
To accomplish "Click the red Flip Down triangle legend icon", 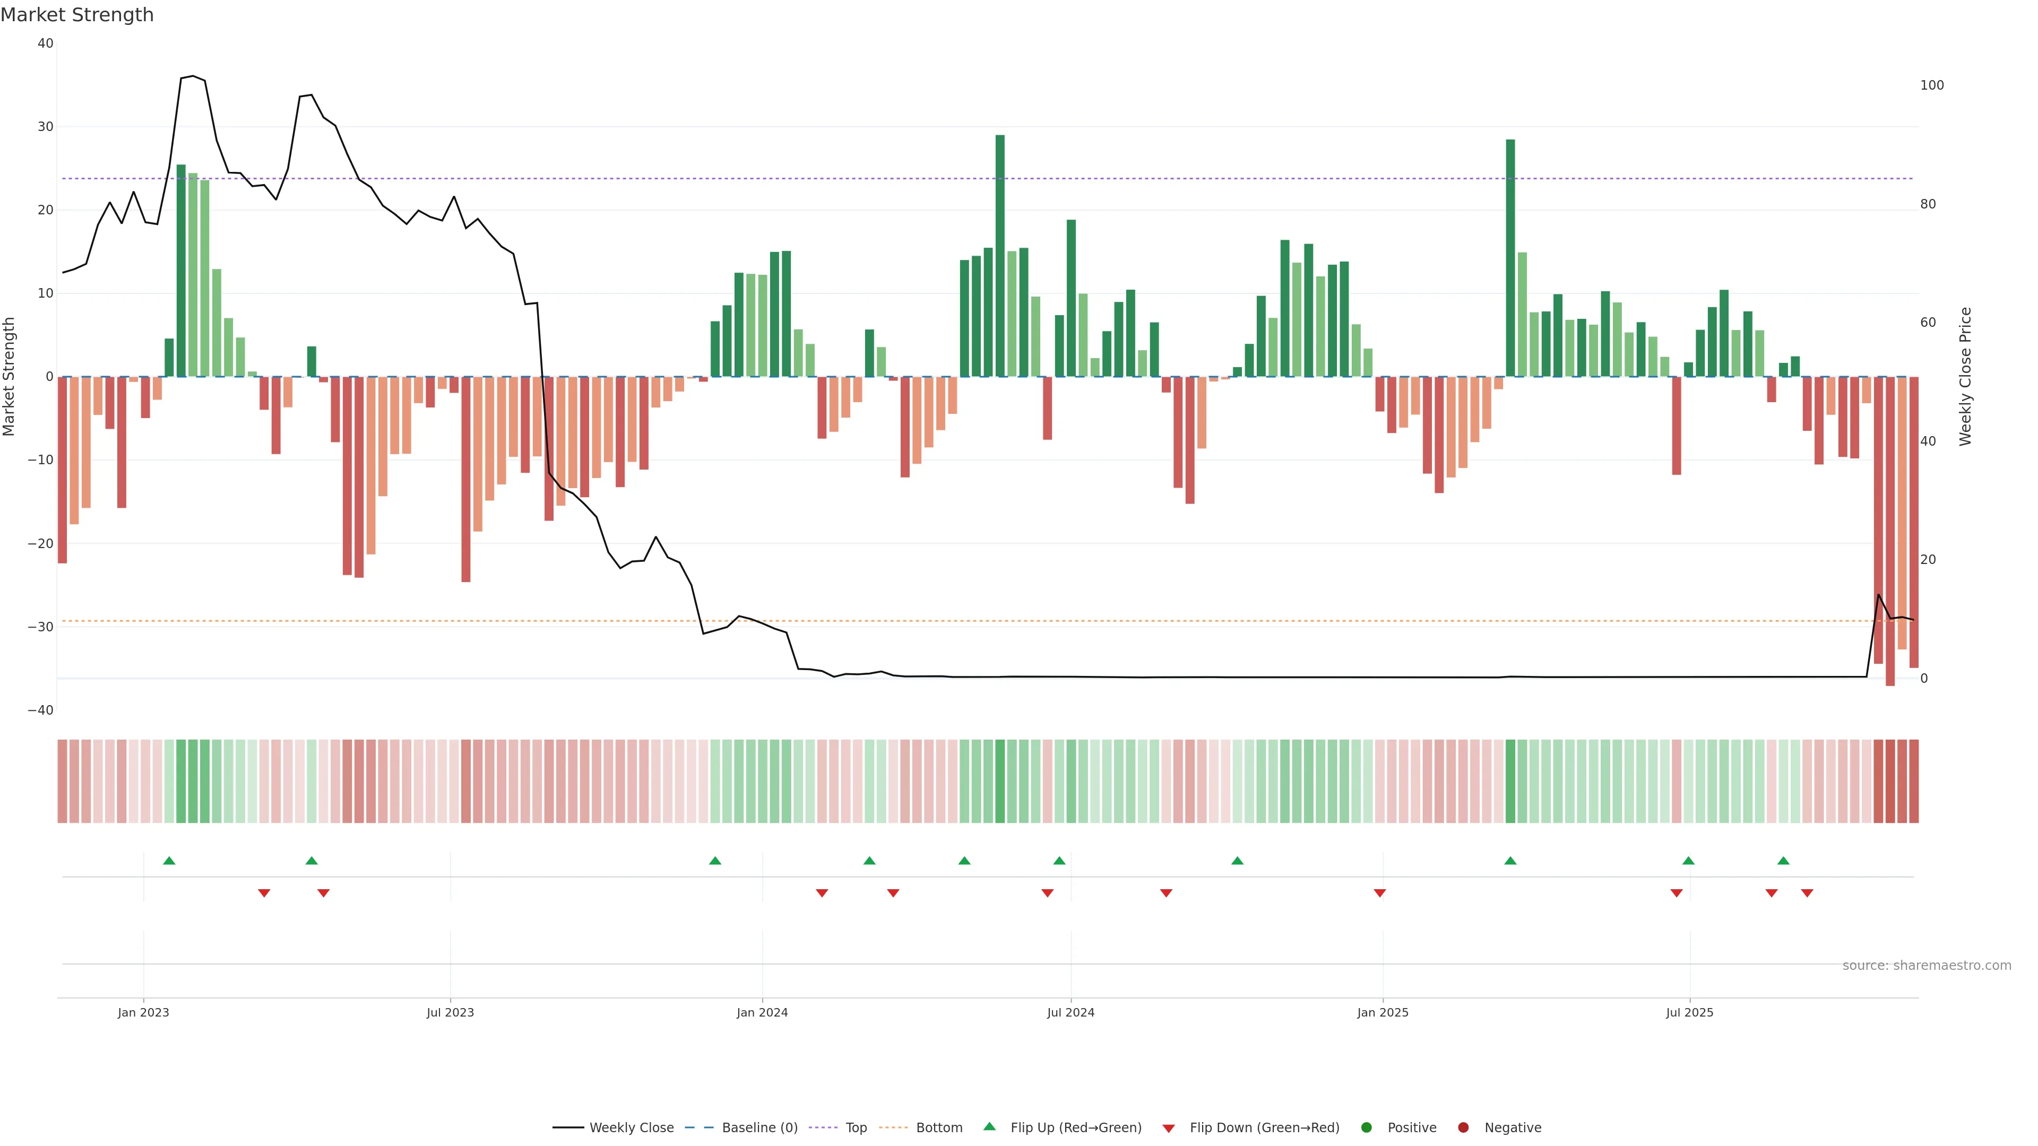I will tap(1169, 1128).
